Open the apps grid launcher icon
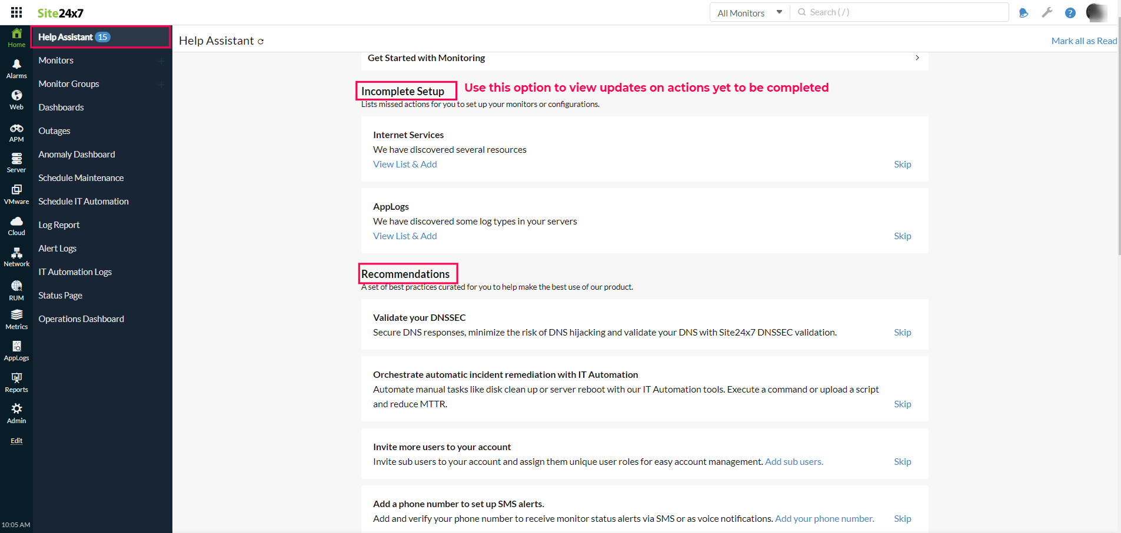Image resolution: width=1121 pixels, height=533 pixels. click(x=16, y=12)
